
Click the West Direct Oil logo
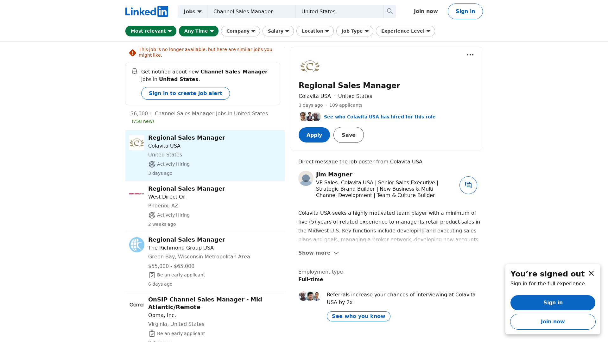pyautogui.click(x=137, y=194)
